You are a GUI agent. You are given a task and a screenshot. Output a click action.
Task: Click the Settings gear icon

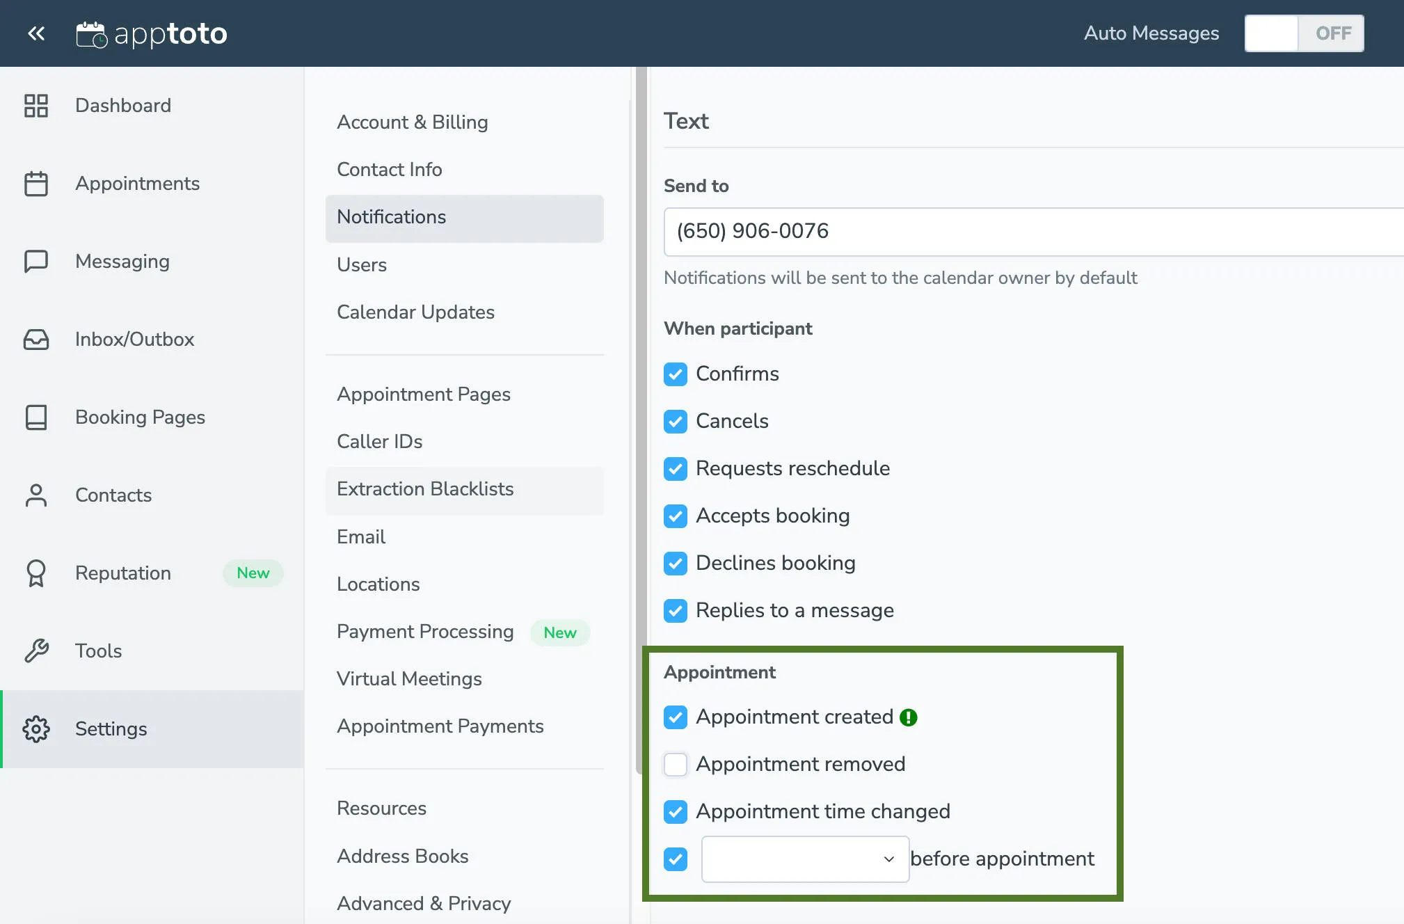(x=36, y=729)
